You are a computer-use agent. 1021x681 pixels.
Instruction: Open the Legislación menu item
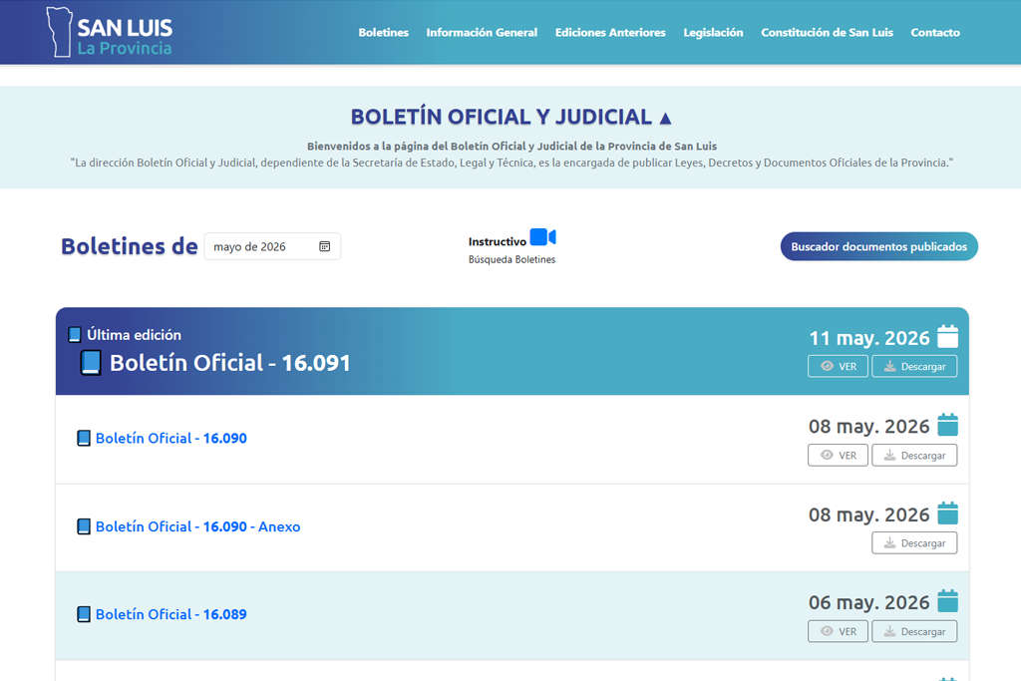coord(713,32)
